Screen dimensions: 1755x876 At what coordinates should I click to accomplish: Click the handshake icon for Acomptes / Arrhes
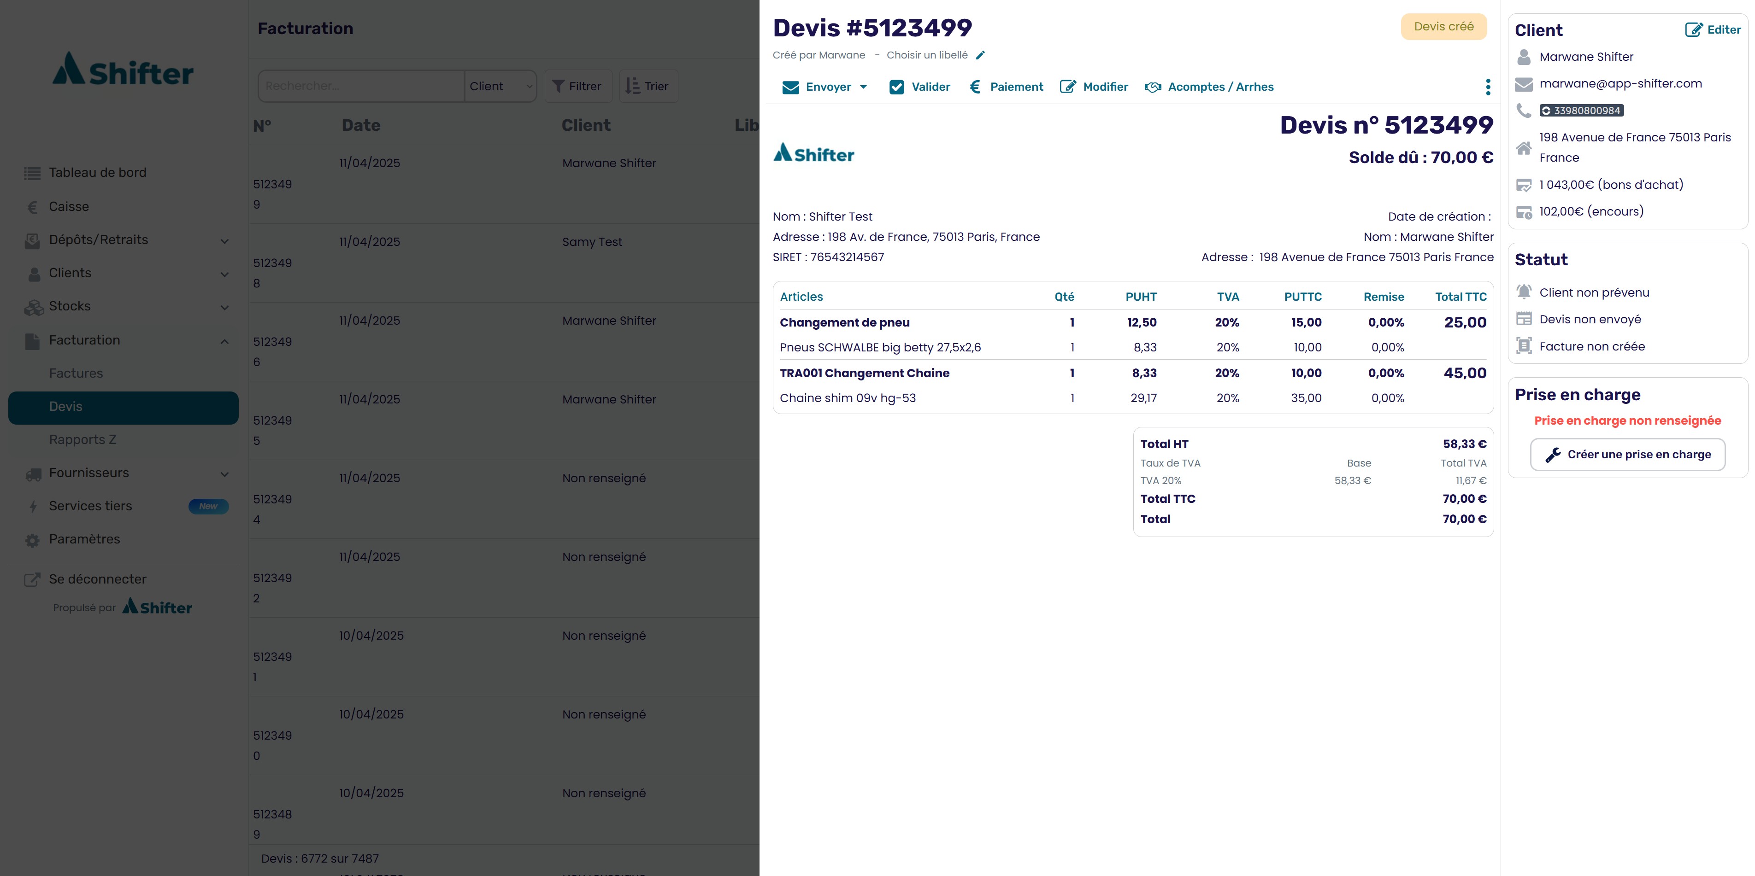point(1153,87)
